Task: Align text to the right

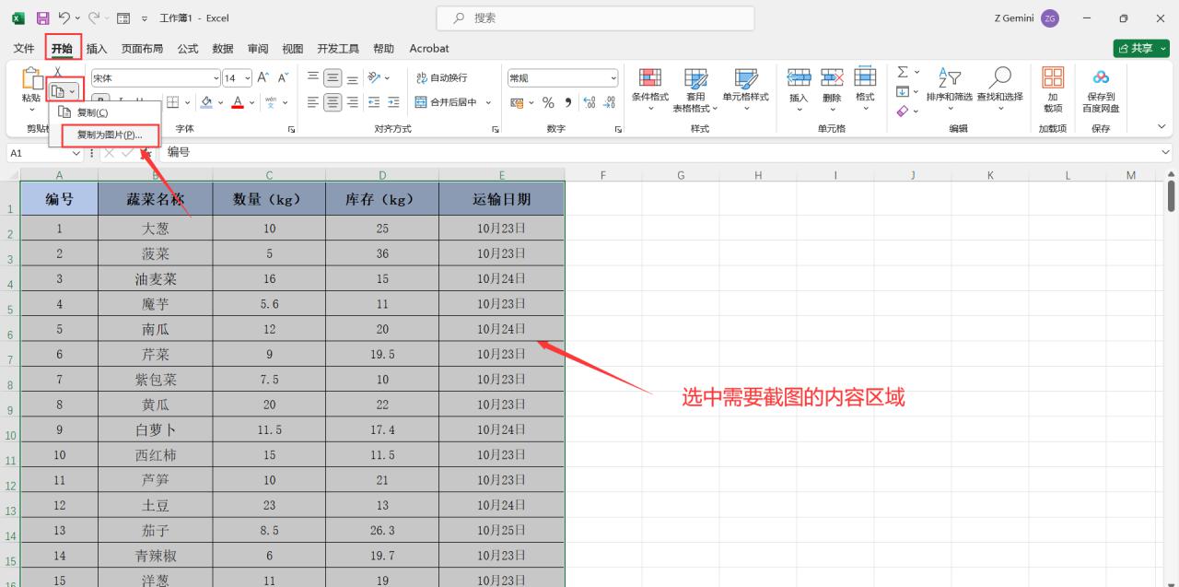Action: tap(352, 102)
